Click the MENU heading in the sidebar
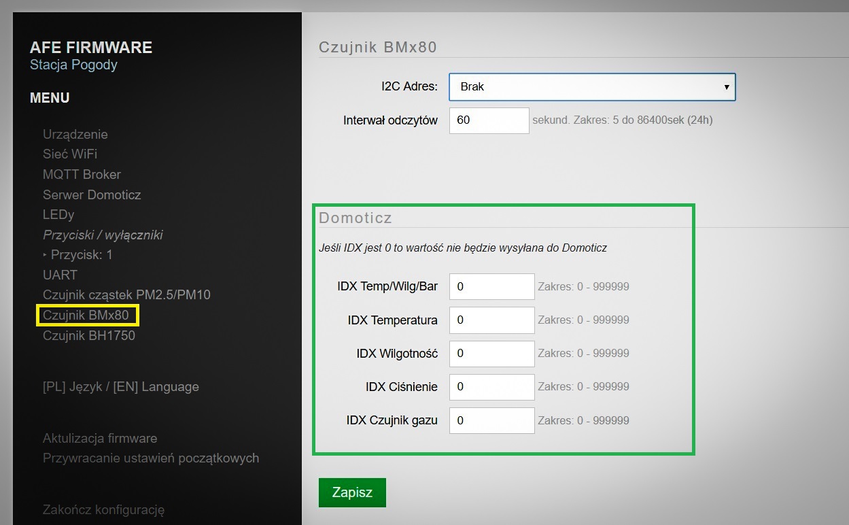This screenshot has height=525, width=849. [50, 98]
